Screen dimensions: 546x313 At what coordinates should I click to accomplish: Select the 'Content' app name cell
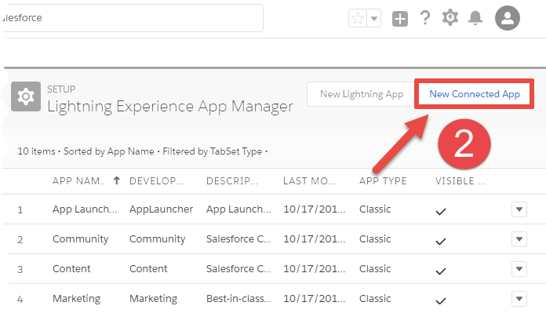71,269
